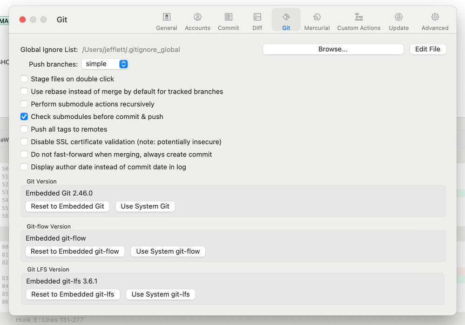The height and width of the screenshot is (325, 465).
Task: Enable Stage files on double click
Action: point(24,79)
